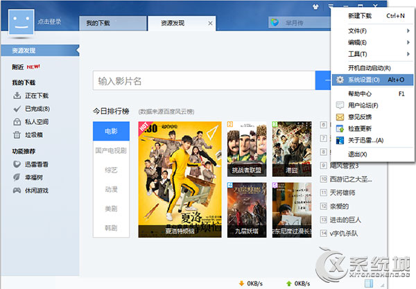
Task: Select the 电影 ranking category
Action: pyautogui.click(x=111, y=131)
